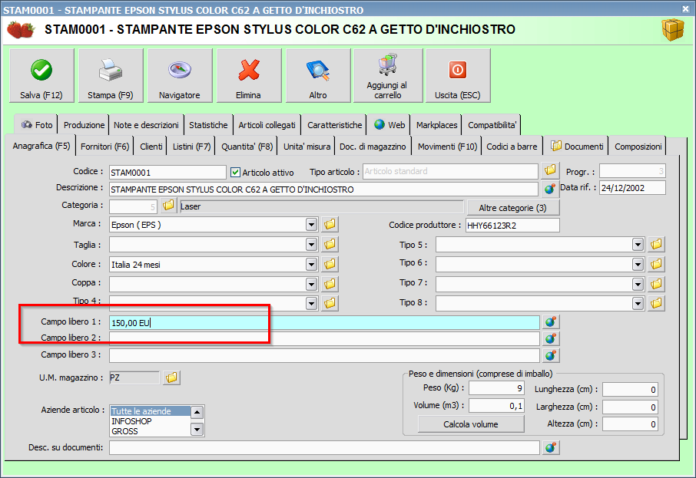Click folder icon beside Tipo 5 dropdown

(x=657, y=244)
